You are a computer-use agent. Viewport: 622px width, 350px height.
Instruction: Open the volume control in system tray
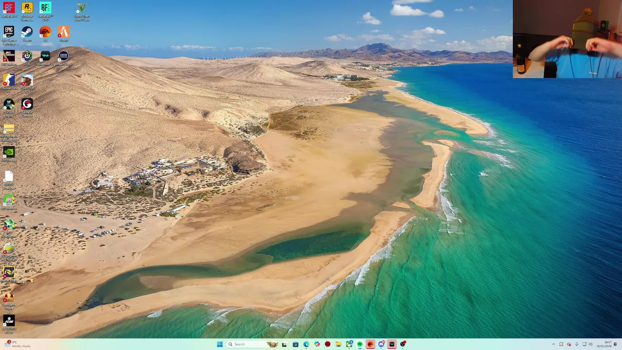pyautogui.click(x=590, y=344)
